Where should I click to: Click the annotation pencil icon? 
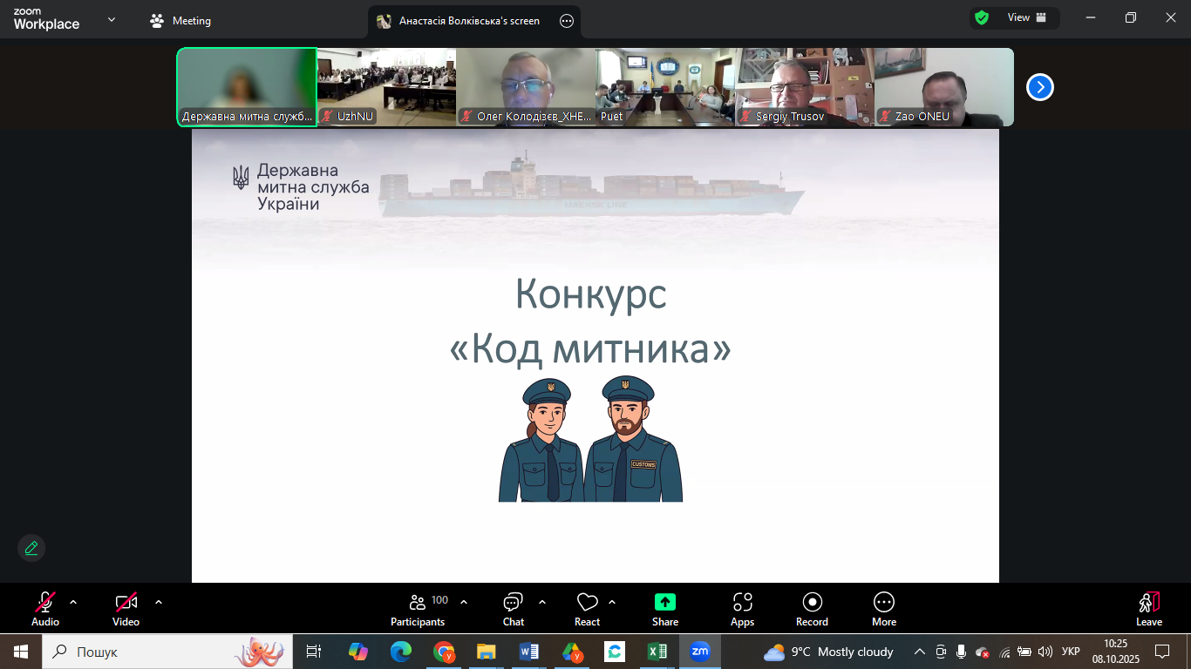(31, 548)
